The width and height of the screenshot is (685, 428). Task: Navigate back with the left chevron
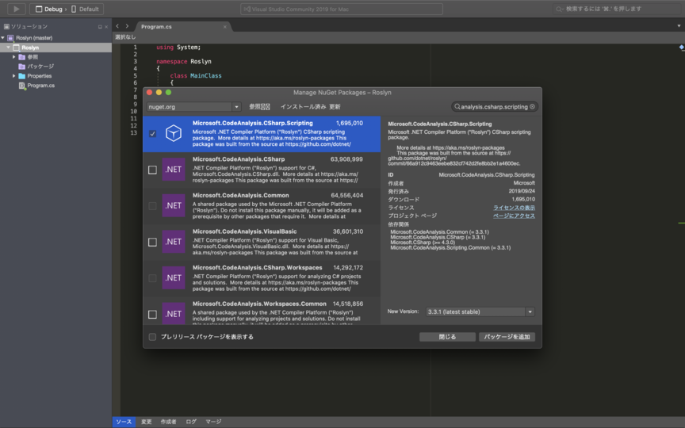pos(117,26)
